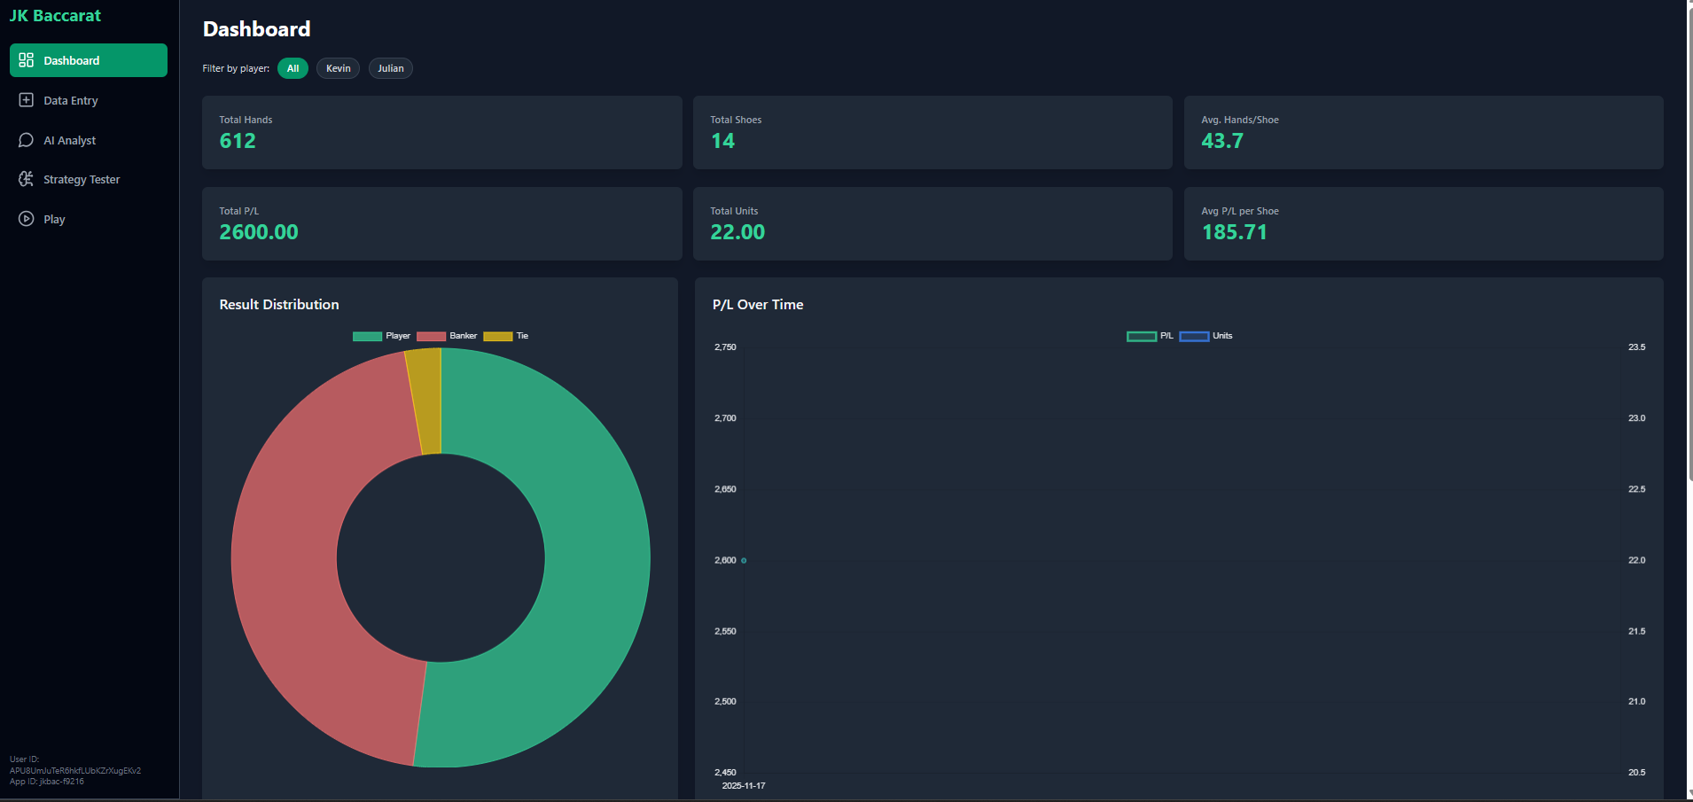Image resolution: width=1693 pixels, height=802 pixels.
Task: Select the Strategy Tester flask icon
Action: (x=26, y=178)
